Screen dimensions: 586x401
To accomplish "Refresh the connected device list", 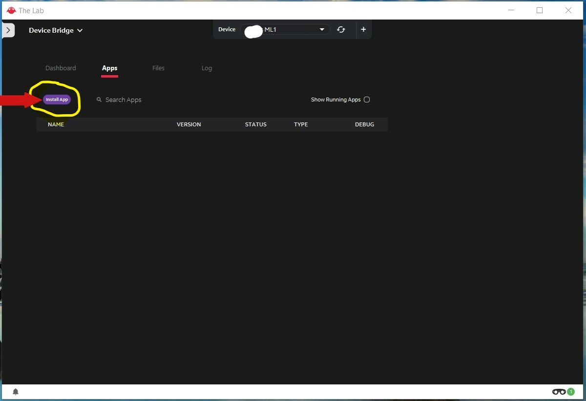I will 341,30.
